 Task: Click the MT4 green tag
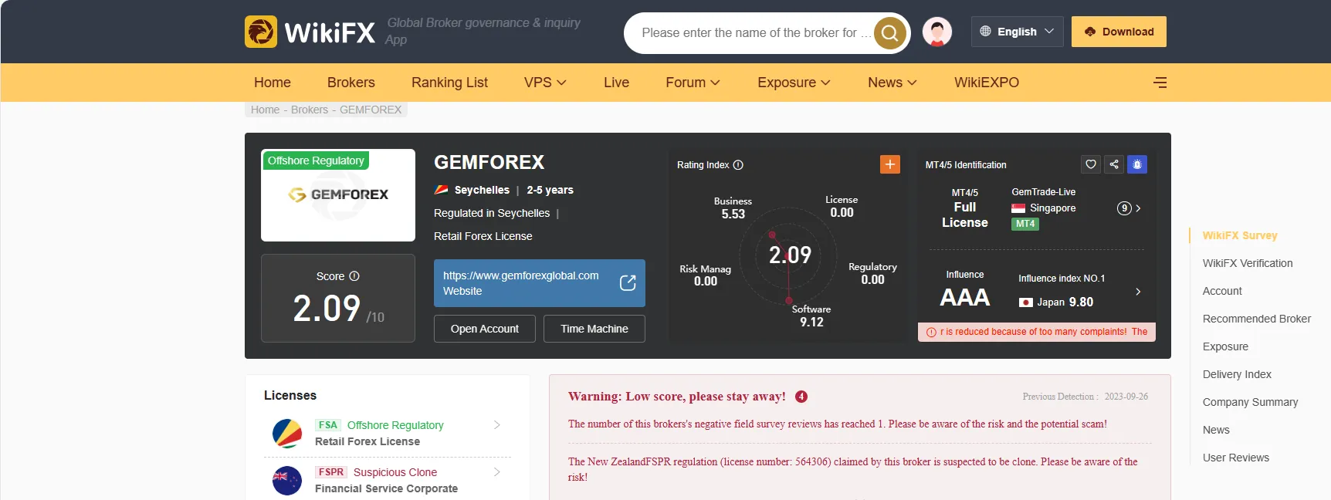coord(1025,224)
